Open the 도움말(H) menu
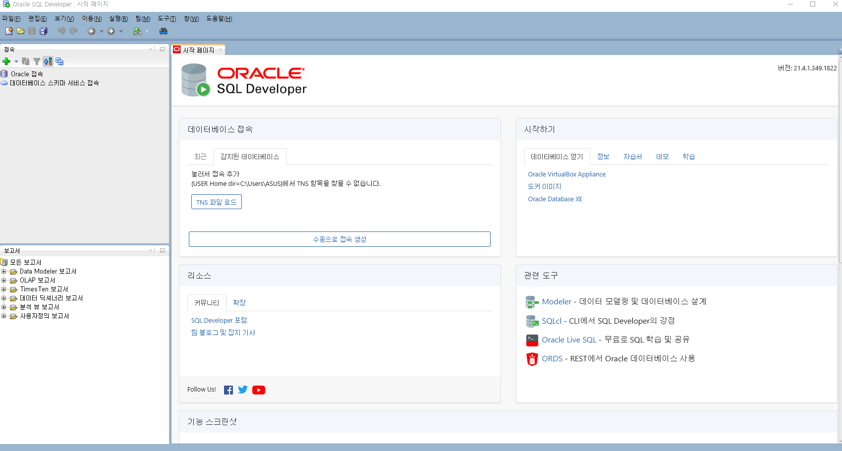 [219, 19]
